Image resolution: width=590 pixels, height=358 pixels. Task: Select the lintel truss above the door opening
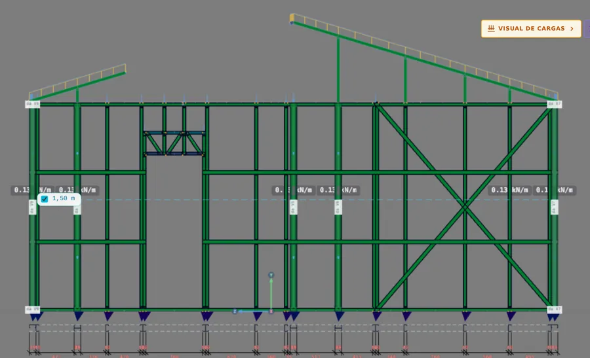[174, 143]
